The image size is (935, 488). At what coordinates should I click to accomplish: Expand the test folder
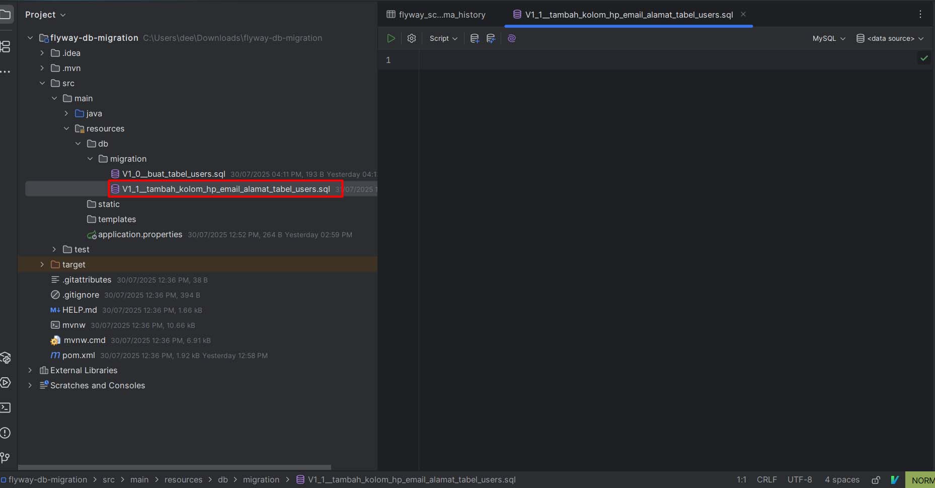coord(54,249)
